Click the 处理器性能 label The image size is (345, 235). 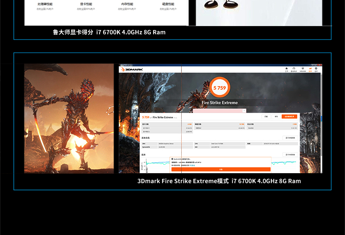click(x=45, y=4)
